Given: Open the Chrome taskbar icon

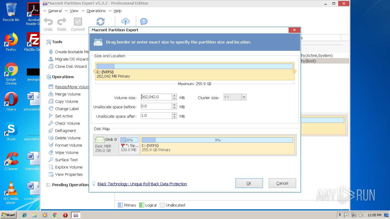Looking at the screenshot, I should [55, 215].
